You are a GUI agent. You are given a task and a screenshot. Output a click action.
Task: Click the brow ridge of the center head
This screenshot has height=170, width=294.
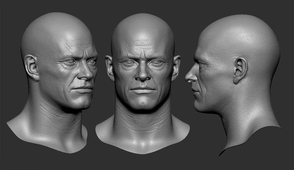click(143, 57)
